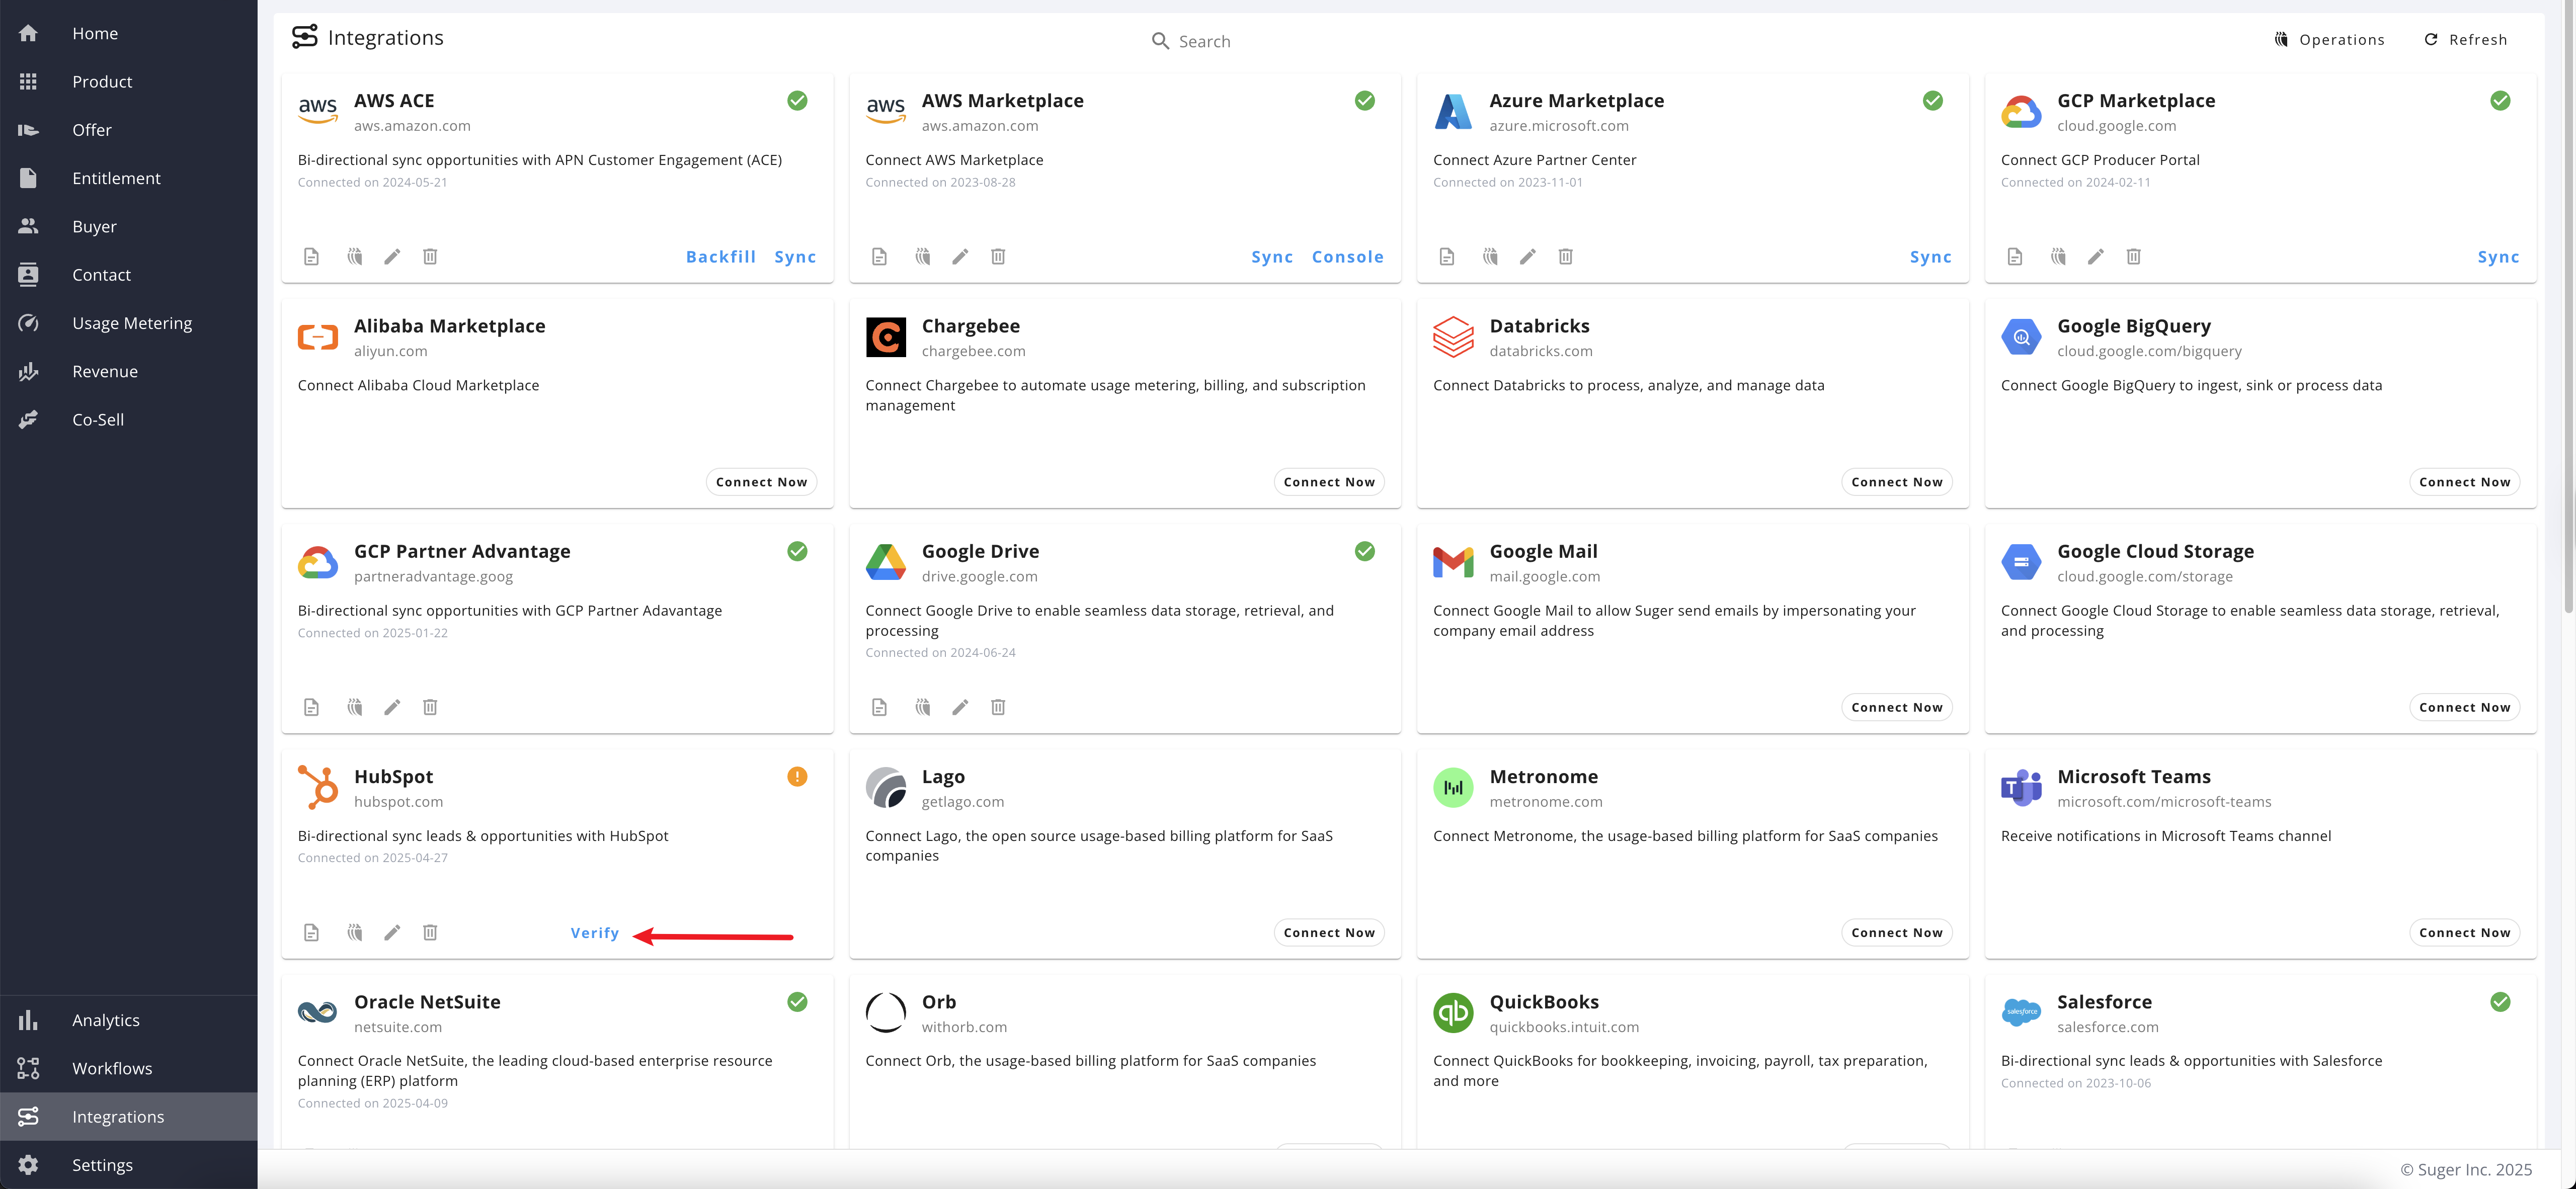2576x1189 pixels.
Task: Open Console link on AWS Marketplace card
Action: click(x=1347, y=257)
